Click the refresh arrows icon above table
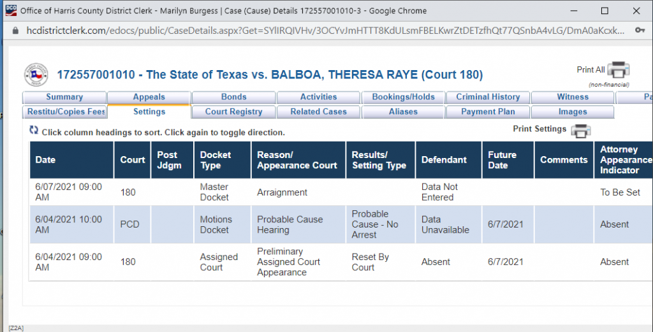Viewport: 653px width, 332px height. coord(34,131)
